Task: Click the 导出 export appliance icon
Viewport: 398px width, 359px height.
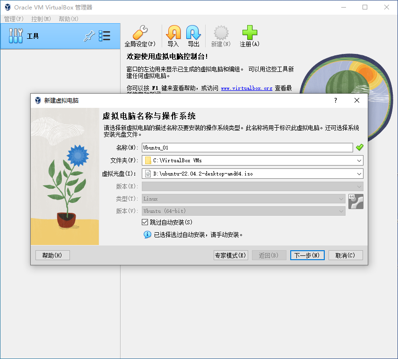Action: (193, 36)
